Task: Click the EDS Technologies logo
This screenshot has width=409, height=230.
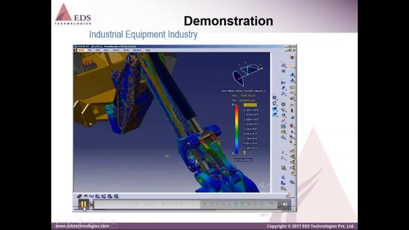Action: (73, 14)
